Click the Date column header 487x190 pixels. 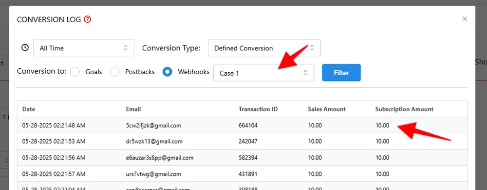(29, 109)
